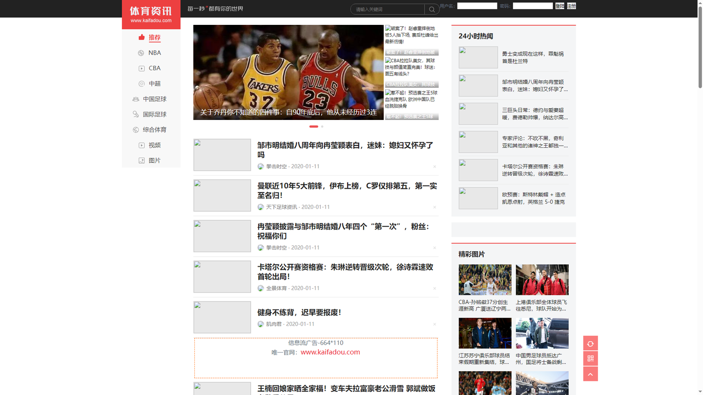Screen dimensions: 703x395
Task: Open the 推荐 category
Action: pos(155,38)
